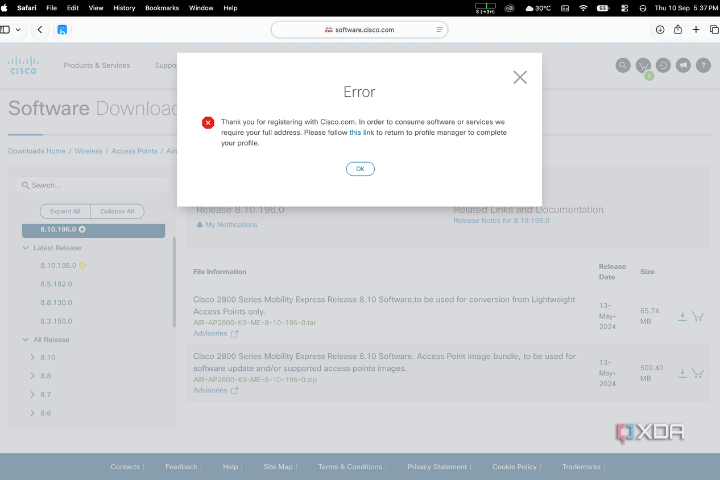The height and width of the screenshot is (480, 720).
Task: Click AIR-AP2800-K9-ME-8-10-196-0.zip filename
Action: (255, 379)
